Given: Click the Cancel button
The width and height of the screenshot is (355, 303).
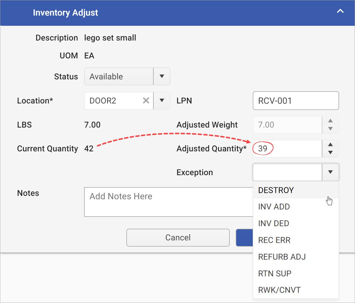Looking at the screenshot, I should pyautogui.click(x=178, y=238).
